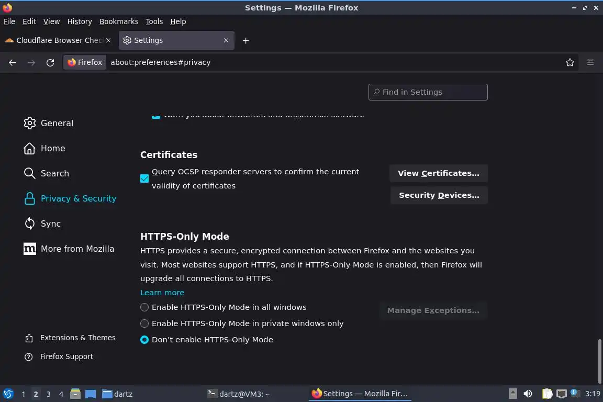This screenshot has height=402, width=603.
Task: Open the Sync settings category
Action: pos(42,224)
